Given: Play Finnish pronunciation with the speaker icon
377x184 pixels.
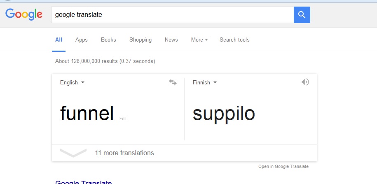Looking at the screenshot, I should coord(305,82).
